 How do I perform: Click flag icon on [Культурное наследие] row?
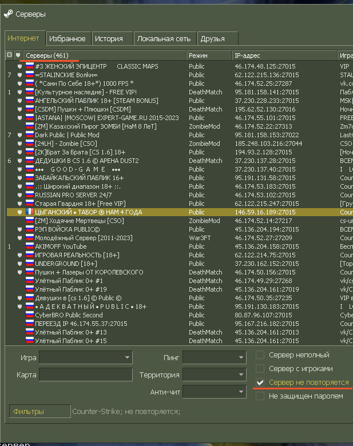pyautogui.click(x=30, y=92)
